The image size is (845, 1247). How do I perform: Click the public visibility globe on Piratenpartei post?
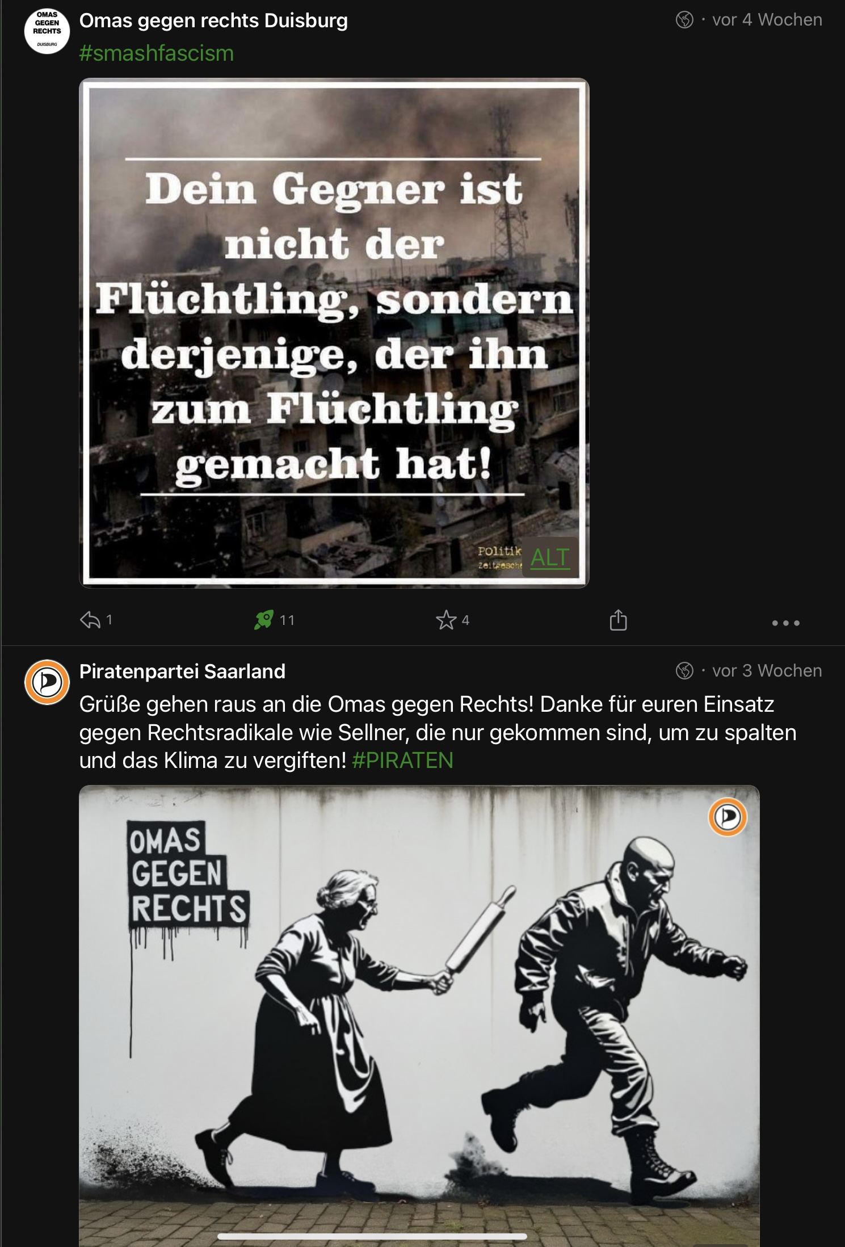[684, 671]
